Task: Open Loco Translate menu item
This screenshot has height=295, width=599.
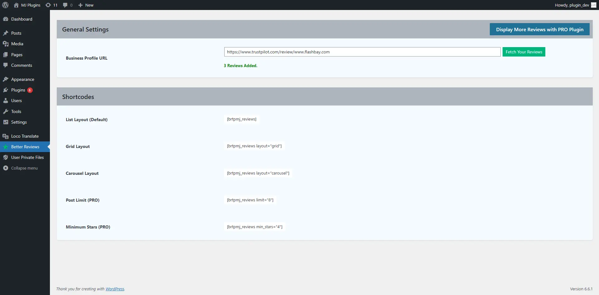Action: 25,136
